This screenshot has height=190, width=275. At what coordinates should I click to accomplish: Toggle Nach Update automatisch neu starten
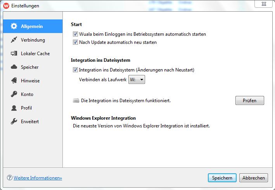[x=75, y=42]
